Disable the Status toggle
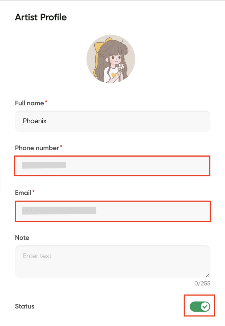This screenshot has width=225, height=326. click(200, 307)
